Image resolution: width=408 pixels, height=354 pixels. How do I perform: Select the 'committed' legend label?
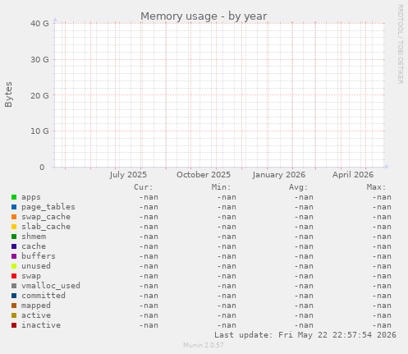pyautogui.click(x=44, y=296)
